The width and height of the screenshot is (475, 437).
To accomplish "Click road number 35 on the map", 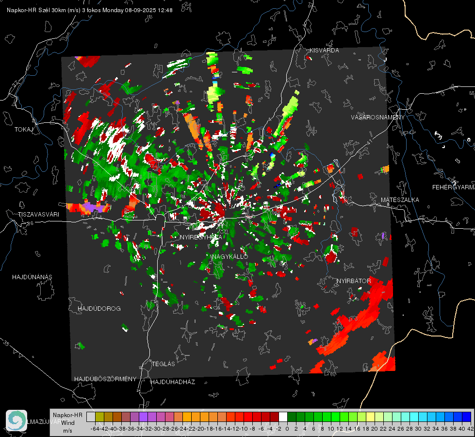I will (x=6, y=343).
